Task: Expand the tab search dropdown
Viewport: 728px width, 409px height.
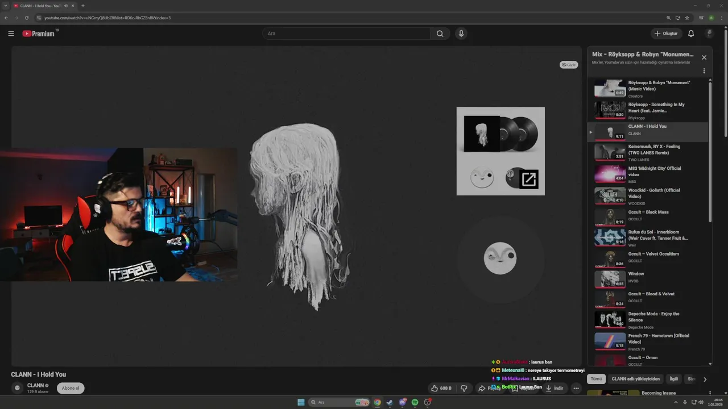Action: tap(6, 6)
